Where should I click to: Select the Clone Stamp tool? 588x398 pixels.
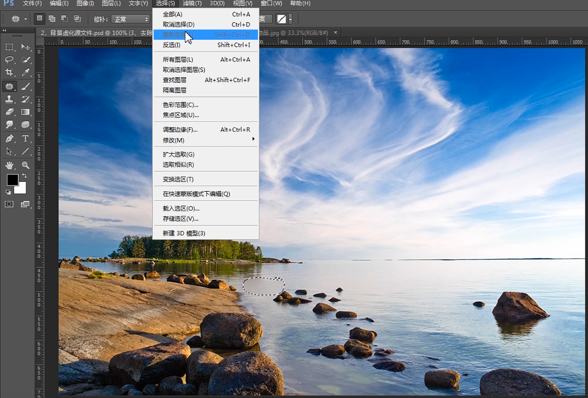click(9, 99)
